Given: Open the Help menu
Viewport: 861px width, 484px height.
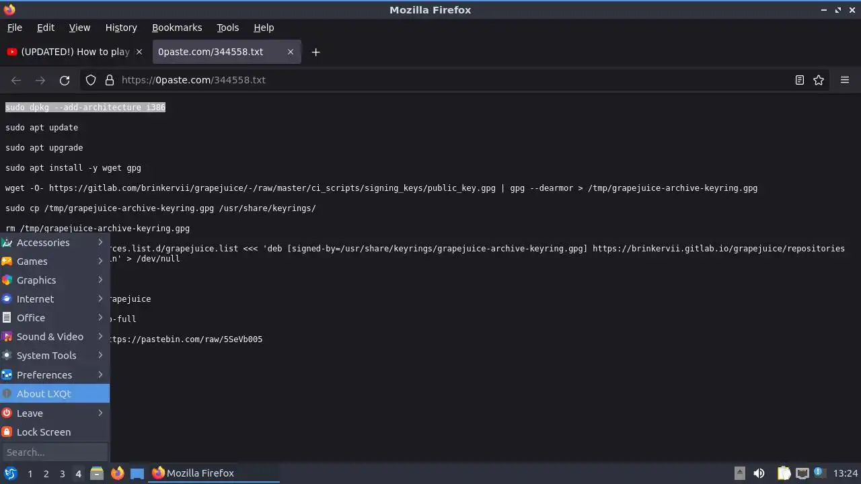Looking at the screenshot, I should [264, 28].
